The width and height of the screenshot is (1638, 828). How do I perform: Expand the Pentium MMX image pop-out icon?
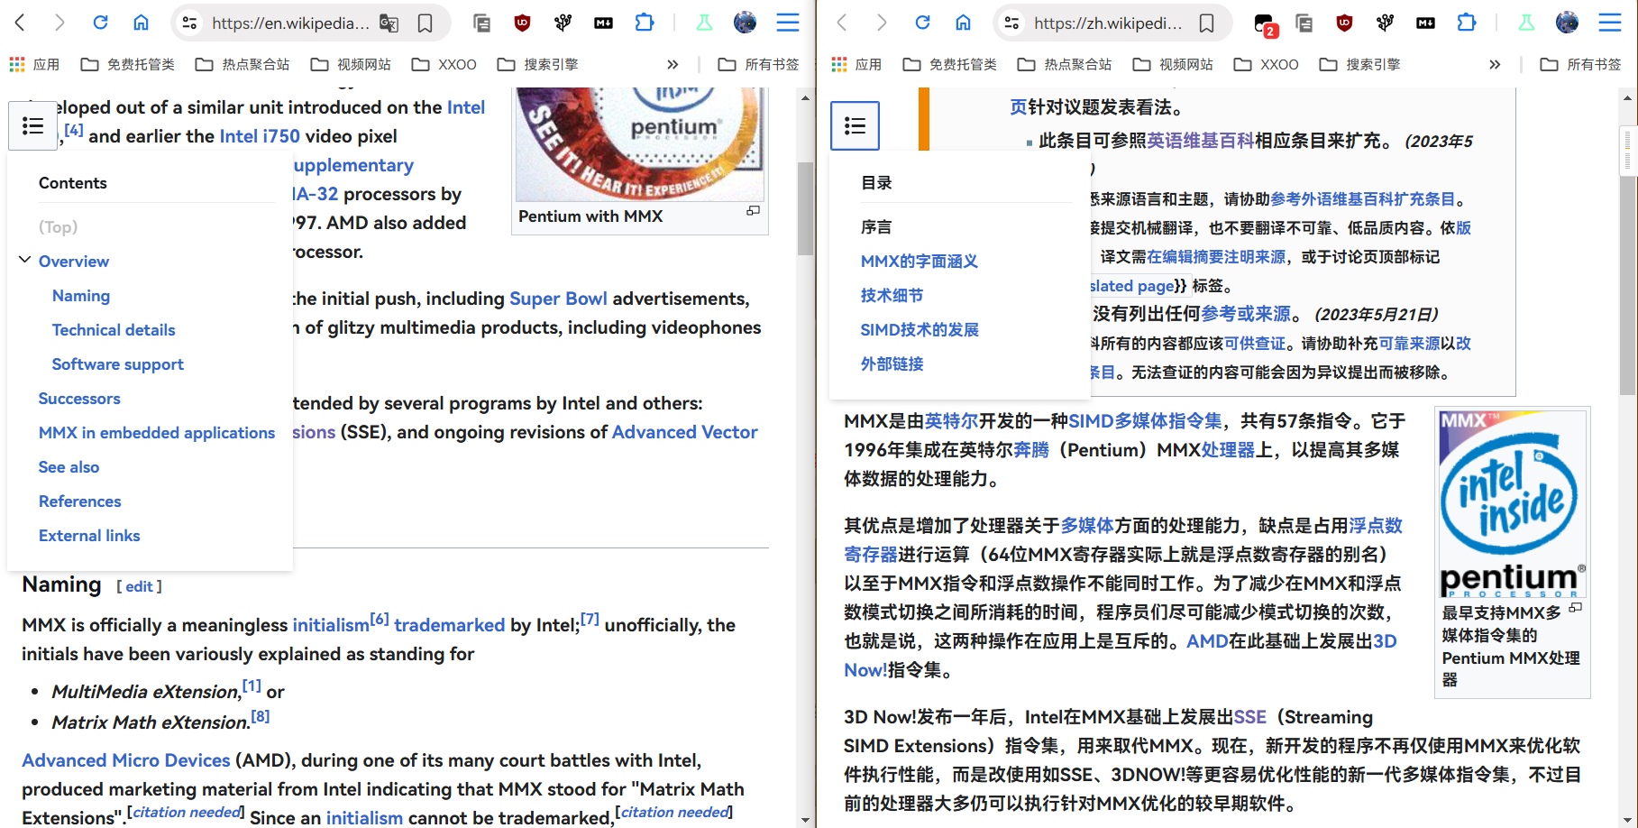click(x=1576, y=607)
